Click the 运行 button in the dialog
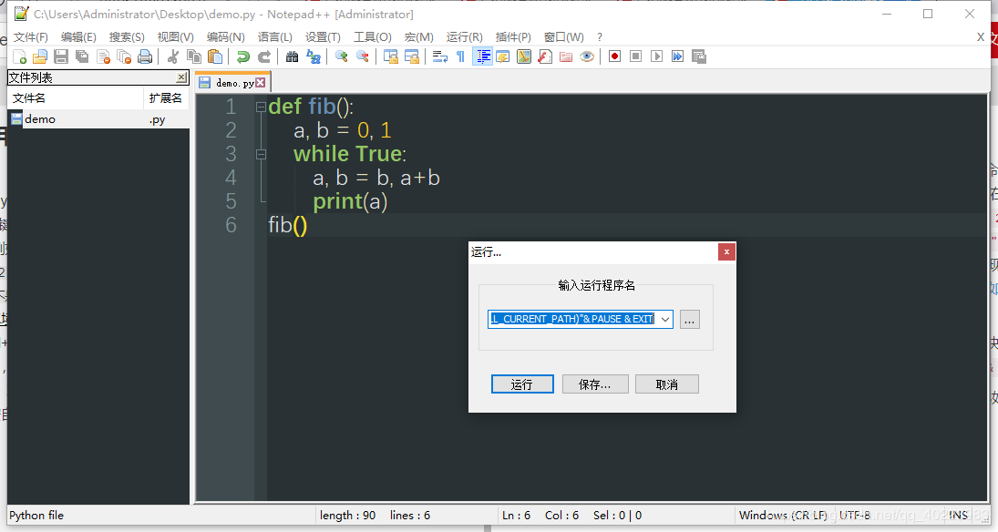 (x=522, y=384)
